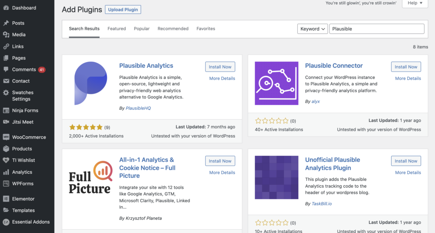Open Unofficial Plausible Analytics Plugin title
435x233 pixels.
click(332, 164)
